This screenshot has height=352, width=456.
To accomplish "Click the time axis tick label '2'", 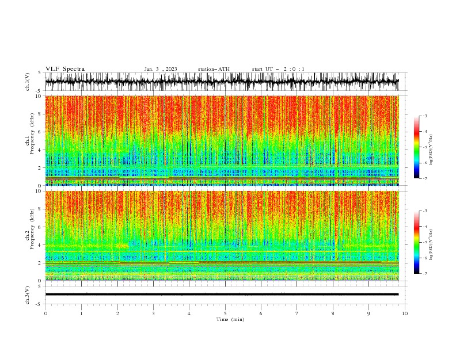I will (117, 313).
